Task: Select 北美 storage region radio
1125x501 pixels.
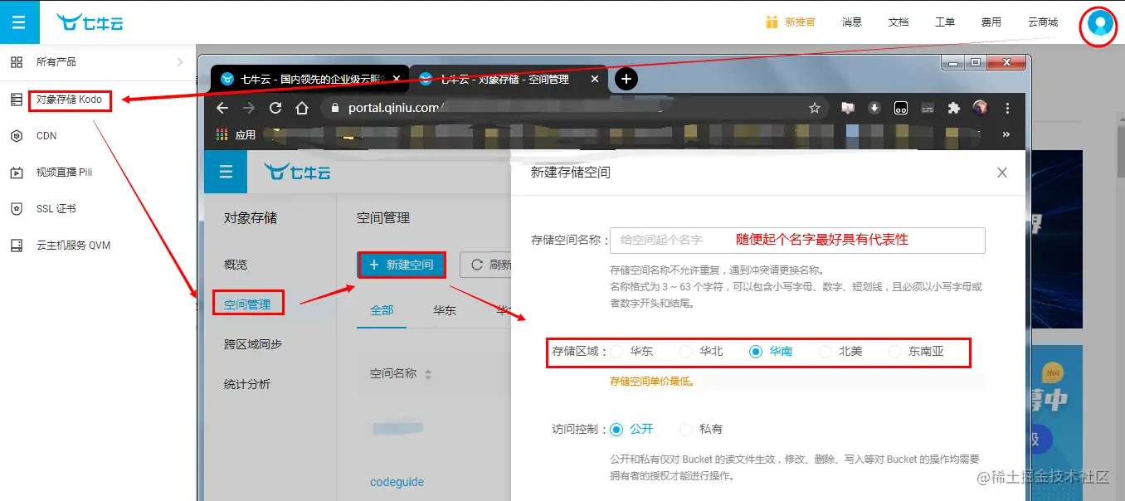Action: point(825,352)
